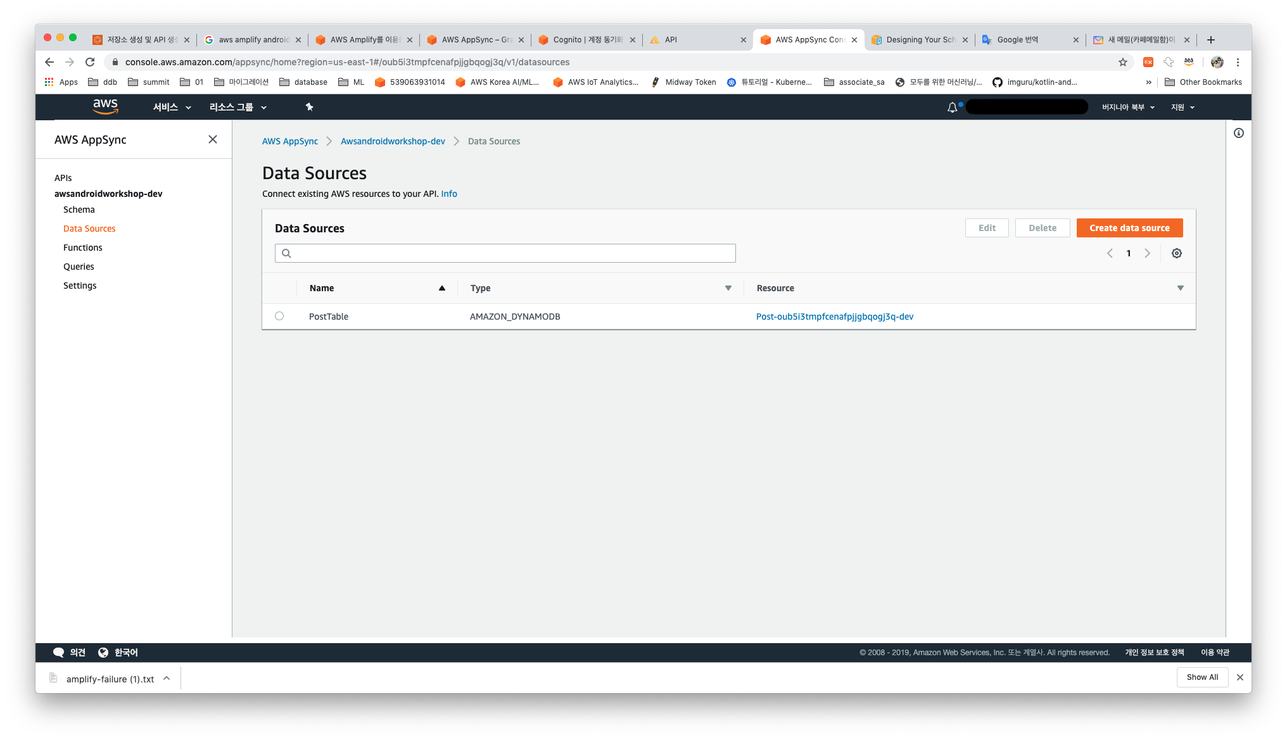The width and height of the screenshot is (1287, 740).
Task: Select the PostTable radio button
Action: point(279,316)
